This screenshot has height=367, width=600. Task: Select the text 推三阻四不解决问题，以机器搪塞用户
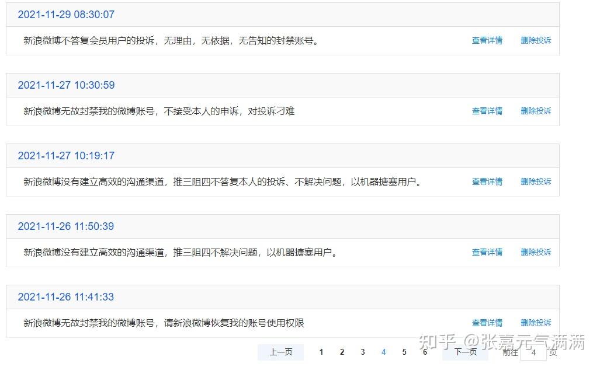tap(252, 252)
